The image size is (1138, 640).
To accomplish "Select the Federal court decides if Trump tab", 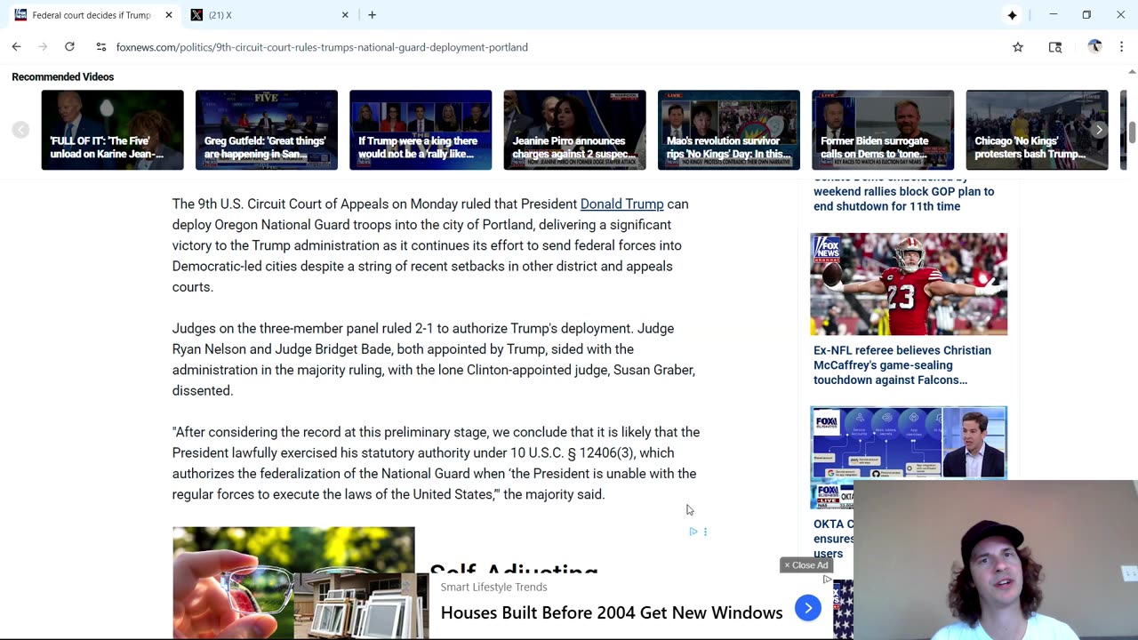I will [92, 15].
